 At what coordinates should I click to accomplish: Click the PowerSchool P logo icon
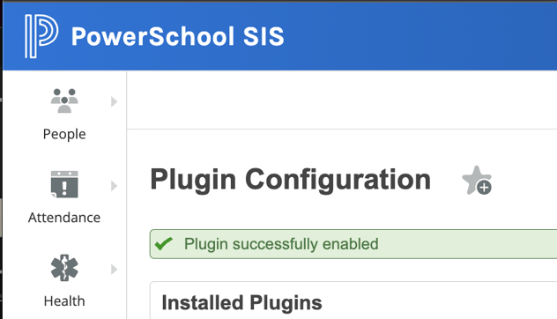[41, 36]
